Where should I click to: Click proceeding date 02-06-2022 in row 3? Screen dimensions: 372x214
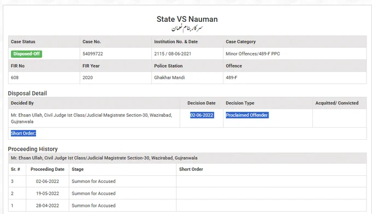48,181
